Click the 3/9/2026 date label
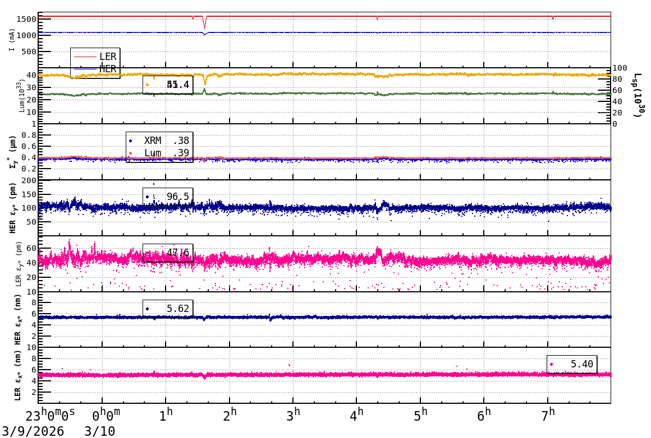The height and width of the screenshot is (438, 651). pyautogui.click(x=33, y=431)
